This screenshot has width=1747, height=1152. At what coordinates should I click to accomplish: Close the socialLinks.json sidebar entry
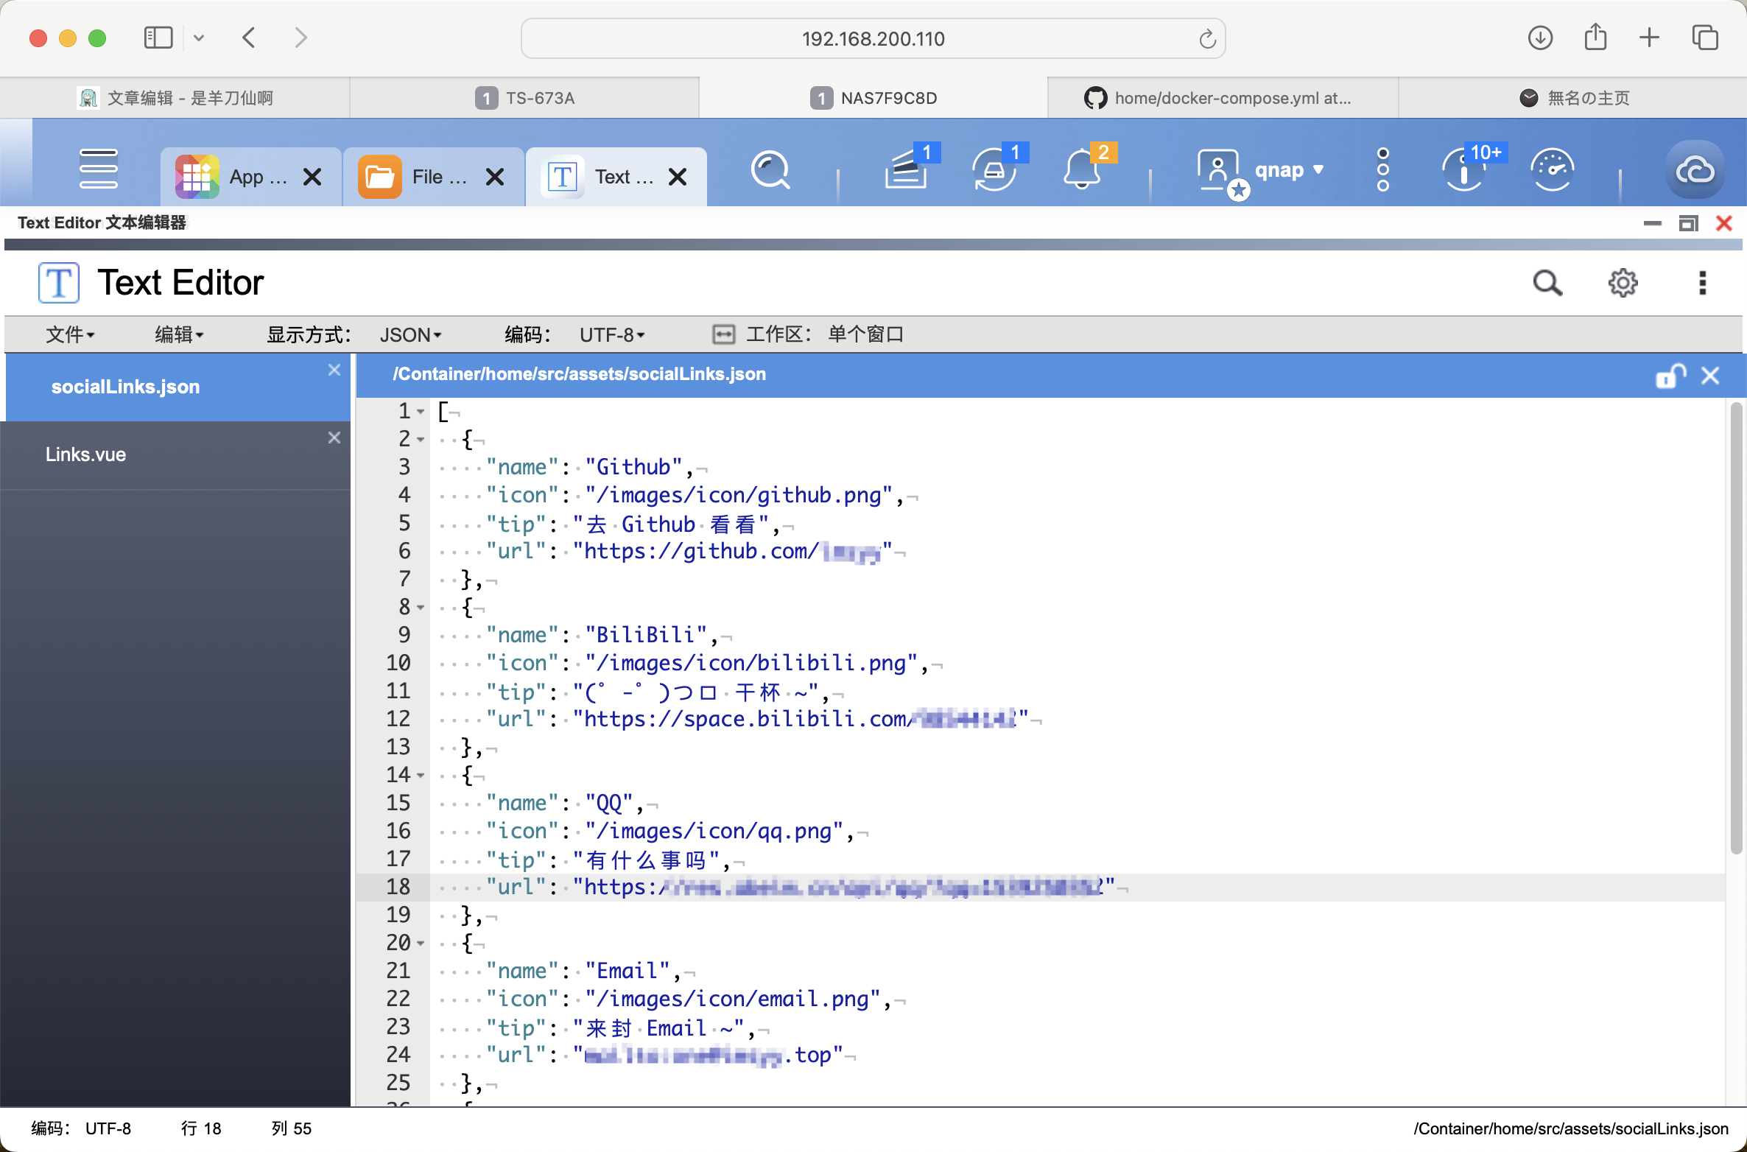(x=334, y=370)
